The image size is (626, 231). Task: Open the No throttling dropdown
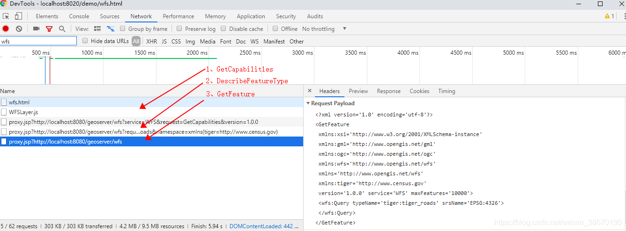324,29
